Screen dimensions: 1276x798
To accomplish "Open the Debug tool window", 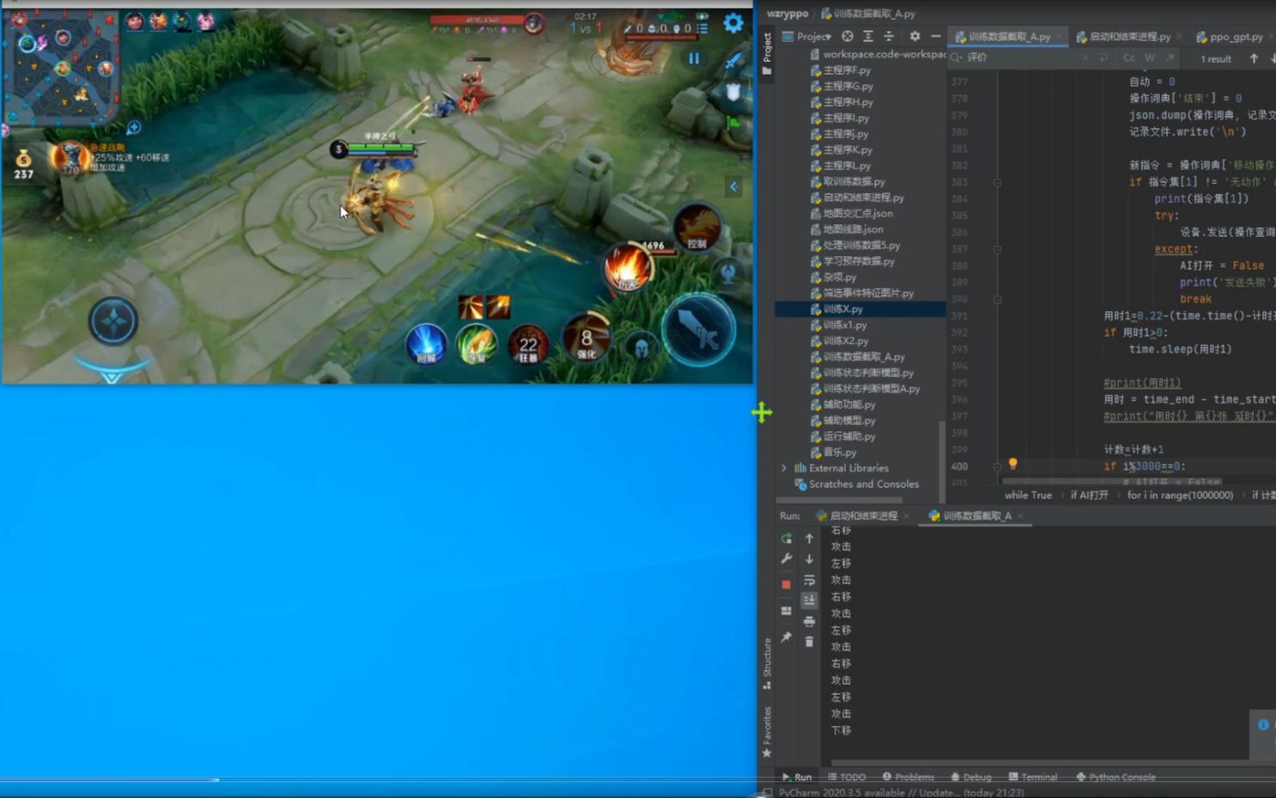I will [x=970, y=777].
